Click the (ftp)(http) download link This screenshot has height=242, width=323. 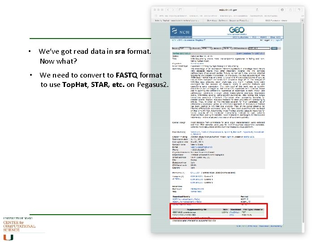point(234,212)
